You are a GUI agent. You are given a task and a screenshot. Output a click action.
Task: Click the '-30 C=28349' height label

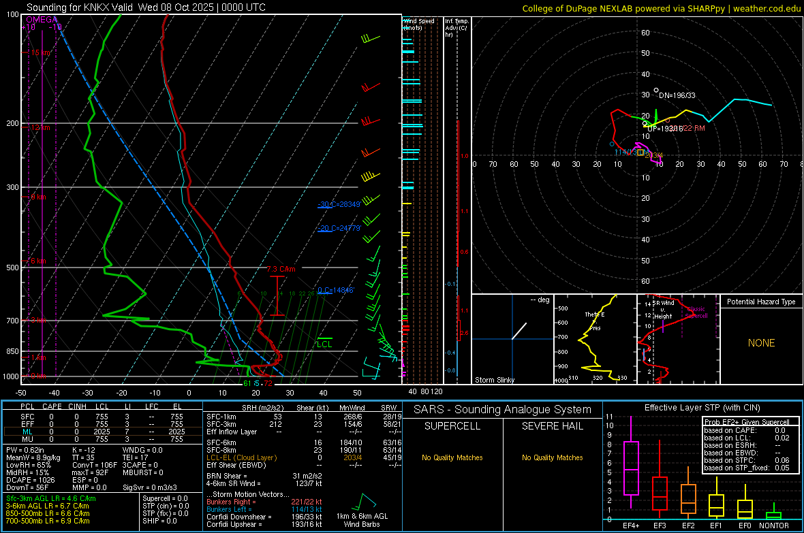(x=339, y=204)
